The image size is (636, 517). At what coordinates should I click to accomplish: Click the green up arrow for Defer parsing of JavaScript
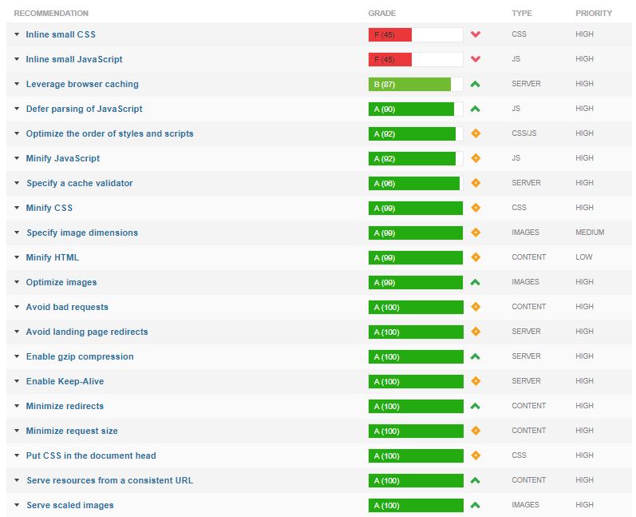476,109
